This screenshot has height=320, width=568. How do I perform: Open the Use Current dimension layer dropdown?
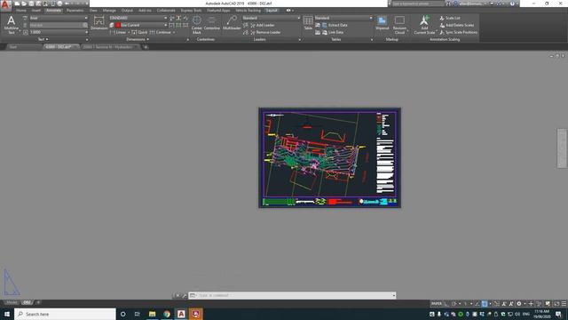[x=141, y=25]
